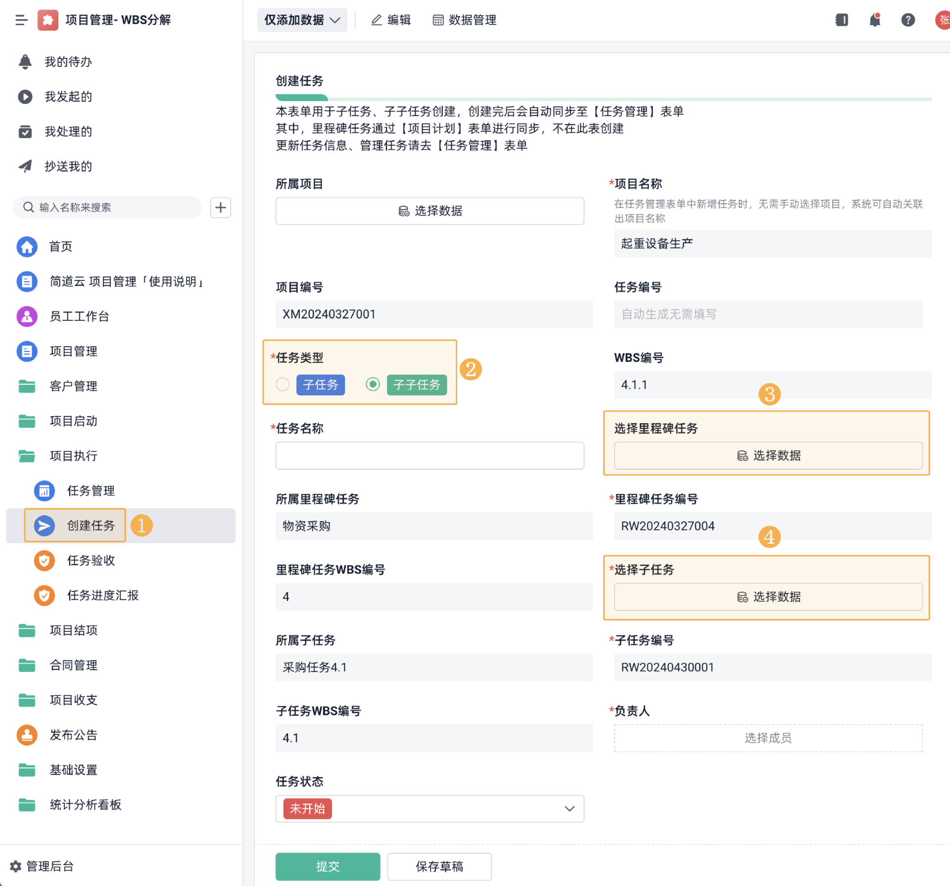
Task: Open 员工工作台 in the sidebar
Action: point(79,316)
